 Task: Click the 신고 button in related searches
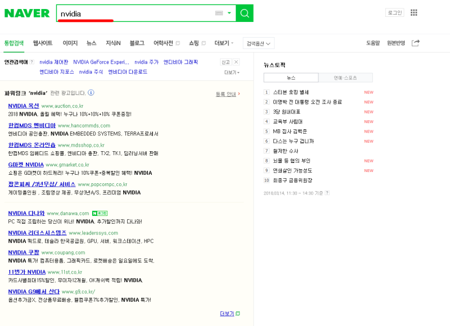tap(226, 62)
